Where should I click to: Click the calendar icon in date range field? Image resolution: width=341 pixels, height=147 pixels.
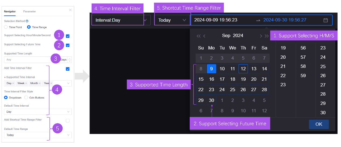coord(325,20)
